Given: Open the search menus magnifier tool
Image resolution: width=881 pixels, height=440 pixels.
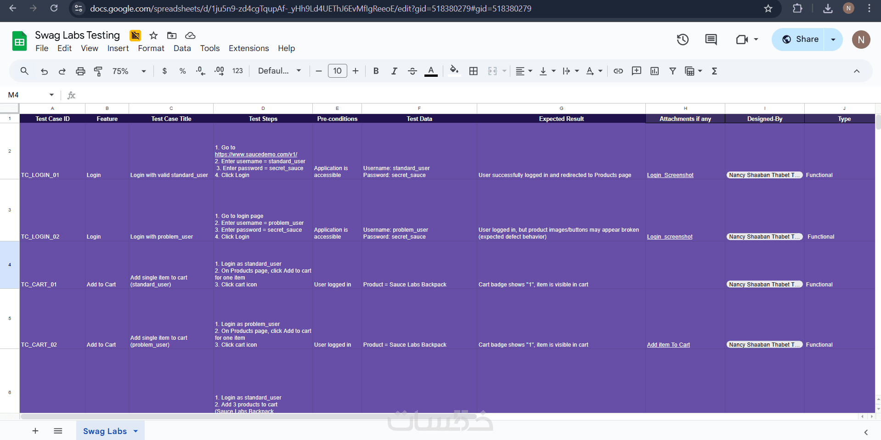Looking at the screenshot, I should (24, 71).
